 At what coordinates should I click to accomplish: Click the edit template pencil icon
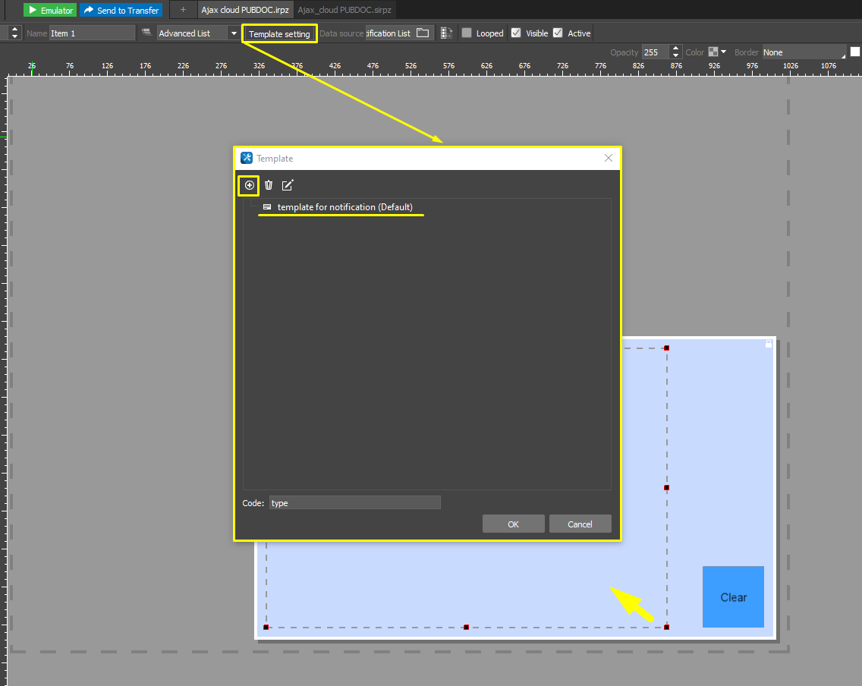[288, 185]
